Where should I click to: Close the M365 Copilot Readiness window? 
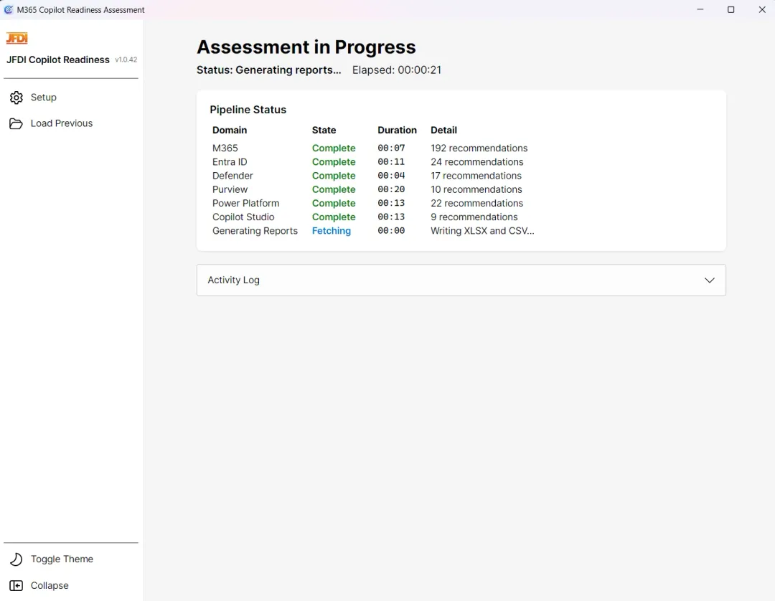pyautogui.click(x=761, y=9)
